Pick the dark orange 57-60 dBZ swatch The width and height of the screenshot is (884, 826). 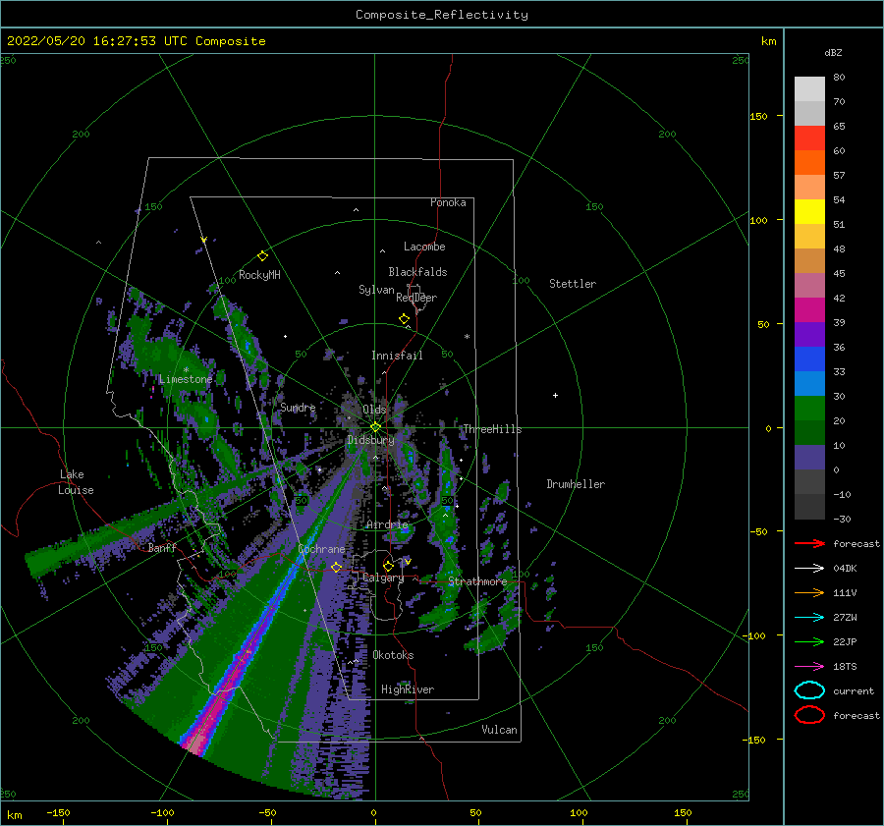pos(809,163)
